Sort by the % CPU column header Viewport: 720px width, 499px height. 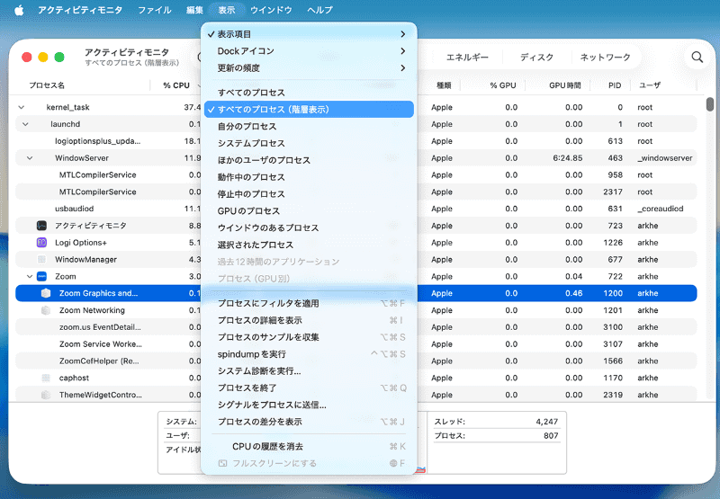tap(176, 85)
